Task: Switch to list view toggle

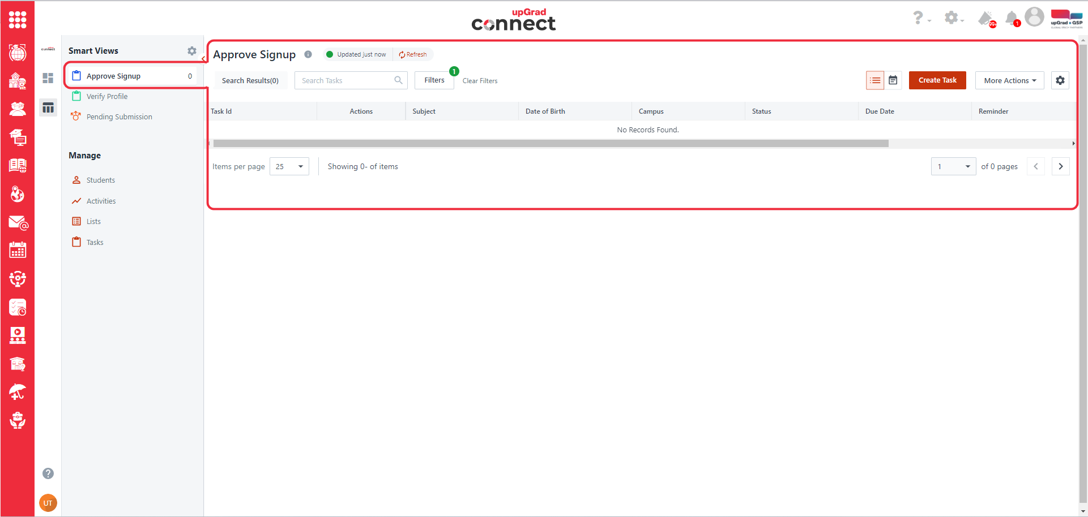Action: (x=875, y=80)
